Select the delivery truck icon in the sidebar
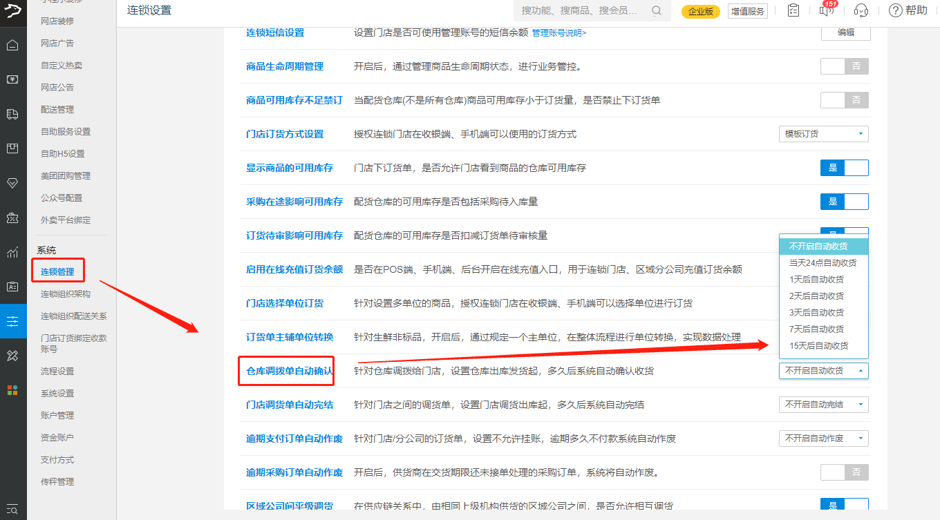The width and height of the screenshot is (940, 520). [12, 115]
